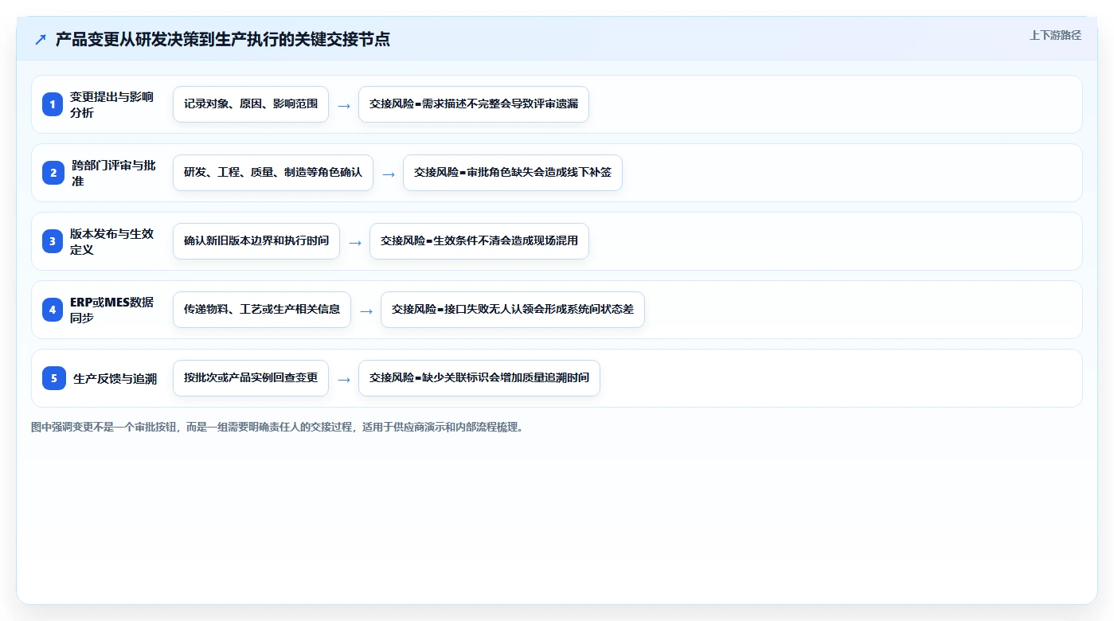This screenshot has width=1114, height=621.
Task: Open the 记录对象、原因、影响范围 box
Action: pos(251,104)
